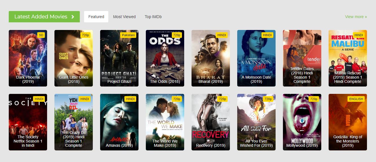Click the View more link
The image size is (376, 162).
pos(356,17)
